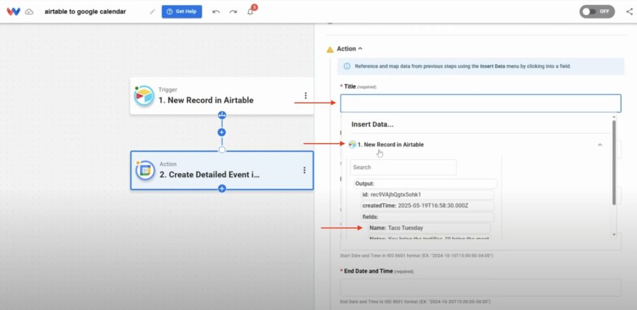The image size is (637, 310).
Task: Undo the last change
Action: (x=216, y=12)
